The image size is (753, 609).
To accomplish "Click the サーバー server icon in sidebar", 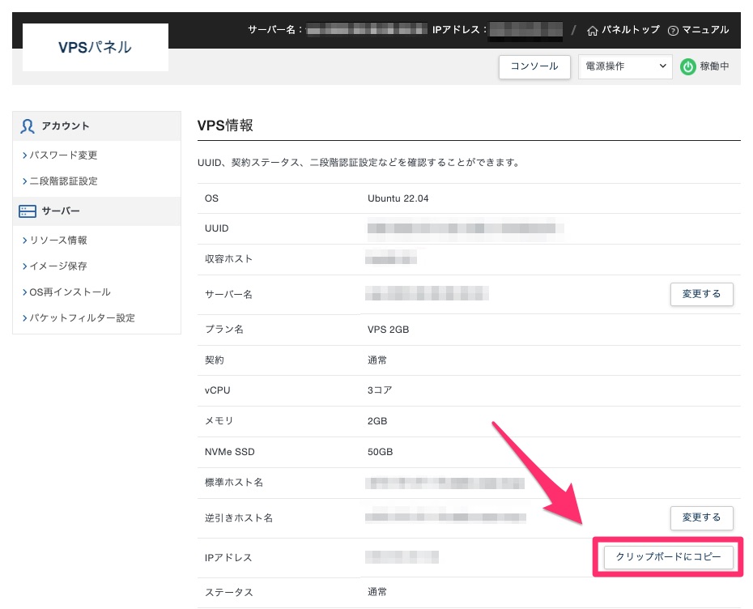I will (x=28, y=211).
